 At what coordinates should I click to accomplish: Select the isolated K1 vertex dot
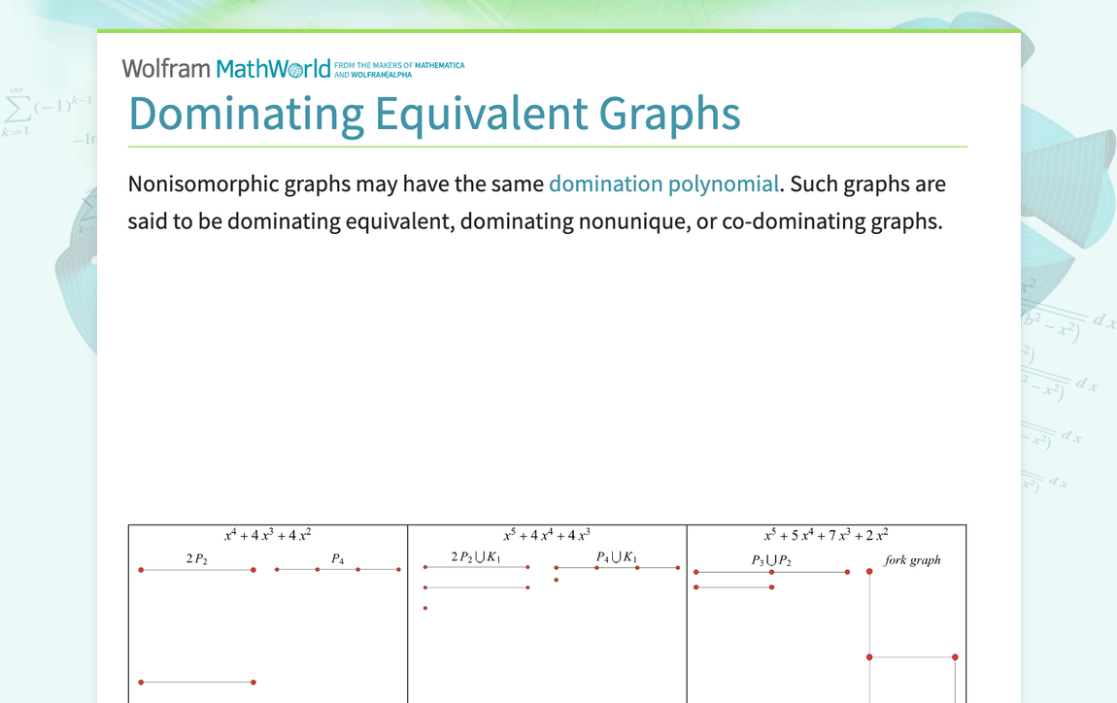(x=424, y=608)
